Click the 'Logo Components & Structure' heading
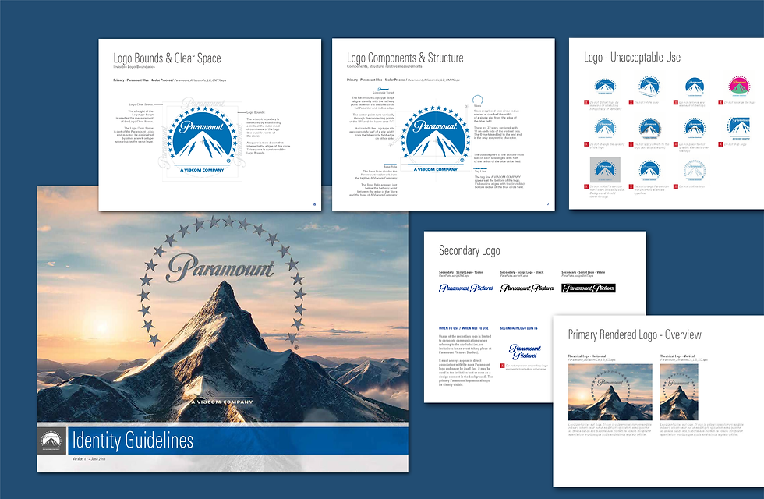This screenshot has width=764, height=499. point(405,58)
